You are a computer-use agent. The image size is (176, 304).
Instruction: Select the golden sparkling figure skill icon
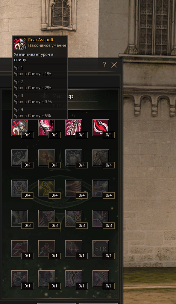pyautogui.click(x=47, y=188)
